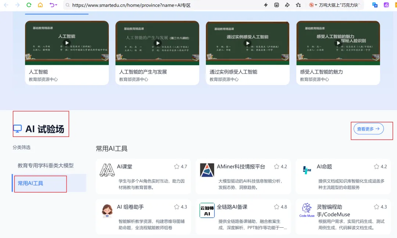Click the browser back arrow
The width and height of the screenshot is (397, 238).
pyautogui.click(x=6, y=5)
